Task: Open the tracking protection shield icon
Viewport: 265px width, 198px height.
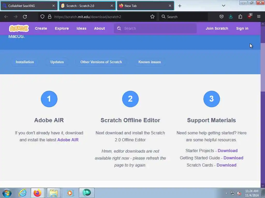Action: (42, 16)
